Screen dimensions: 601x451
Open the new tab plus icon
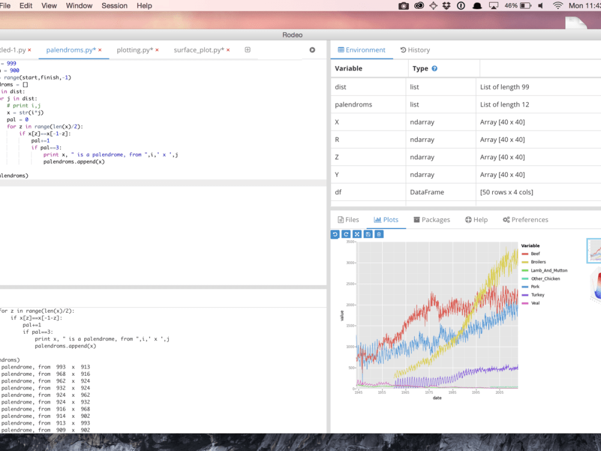[248, 51]
